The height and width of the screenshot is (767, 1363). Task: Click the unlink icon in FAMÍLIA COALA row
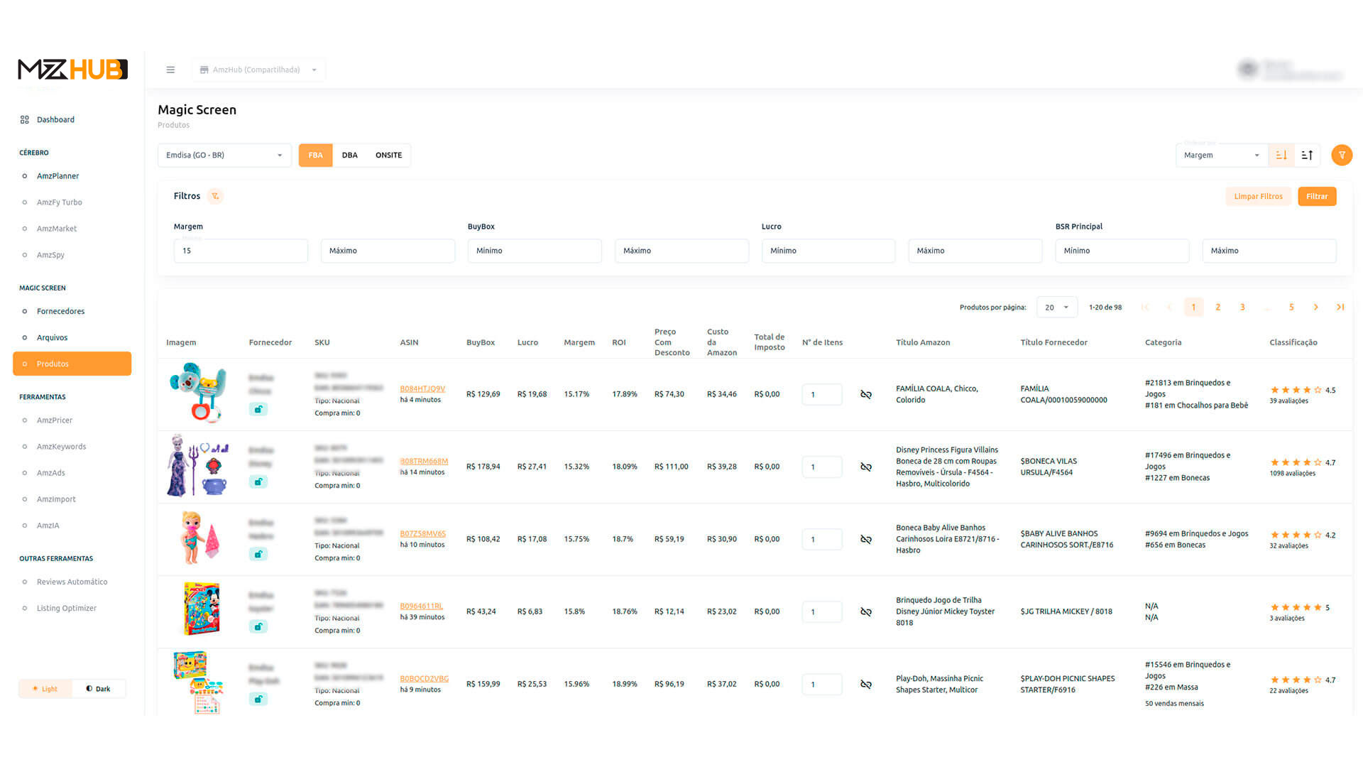tap(866, 394)
